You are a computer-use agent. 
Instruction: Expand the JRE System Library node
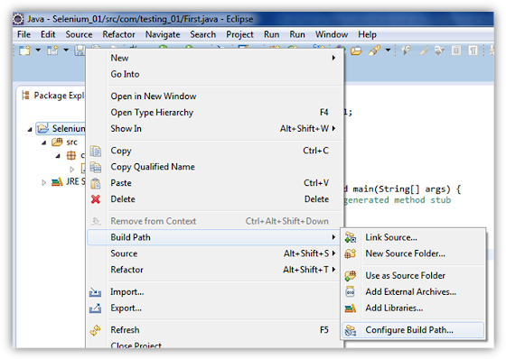click(44, 183)
